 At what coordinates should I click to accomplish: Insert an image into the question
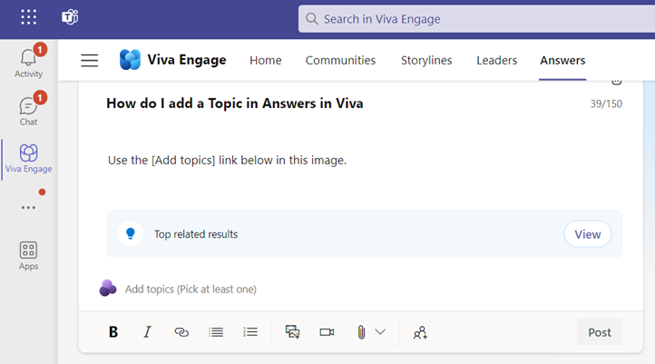click(x=292, y=332)
